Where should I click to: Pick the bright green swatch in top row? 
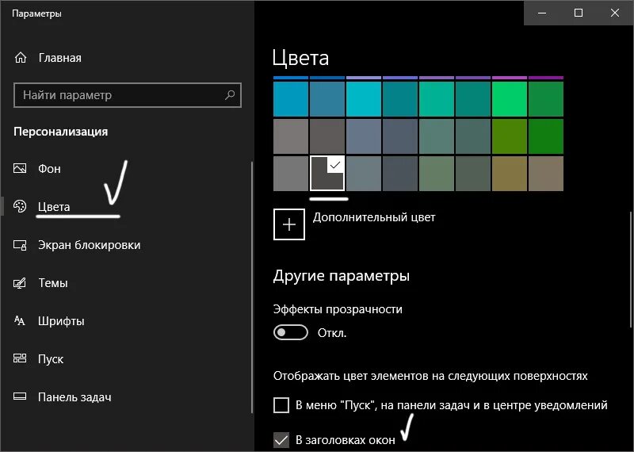coord(510,99)
